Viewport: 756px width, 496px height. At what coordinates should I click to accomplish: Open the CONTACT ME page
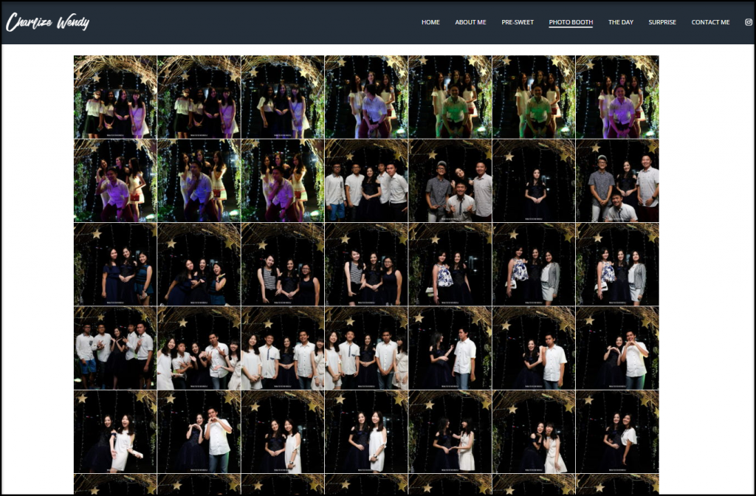coord(710,22)
